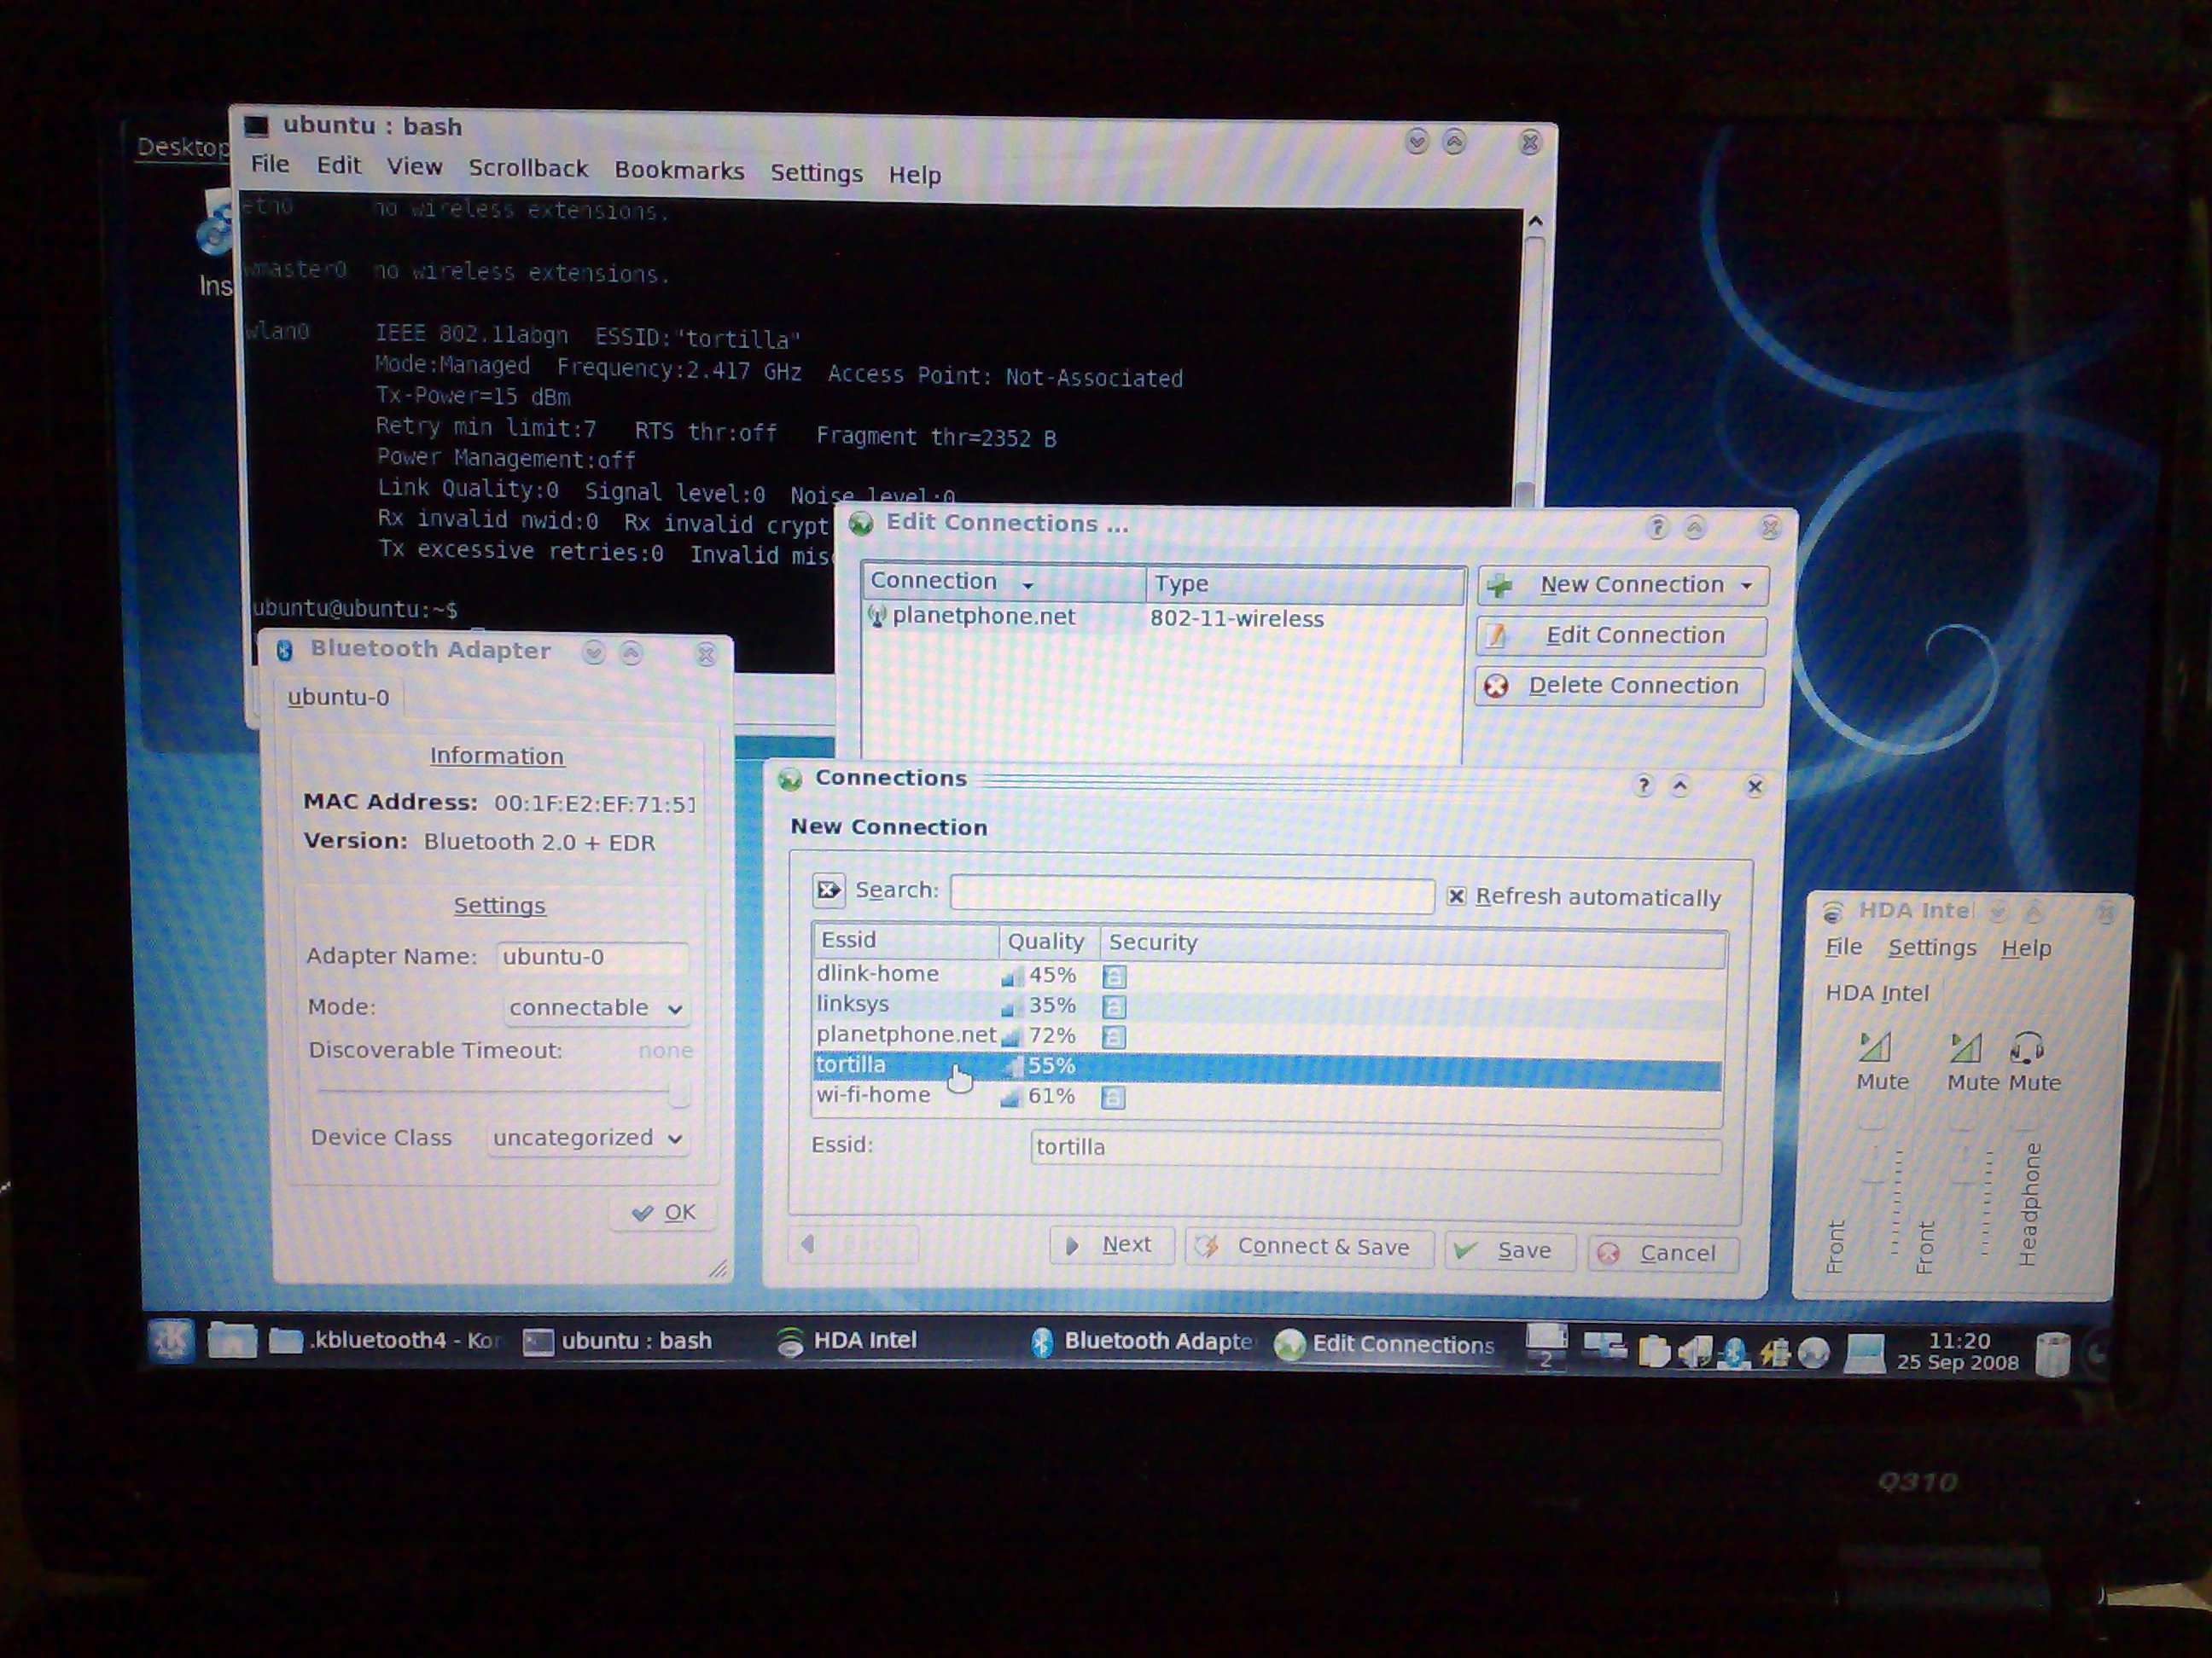Open the Bookmarks menu

pos(679,170)
